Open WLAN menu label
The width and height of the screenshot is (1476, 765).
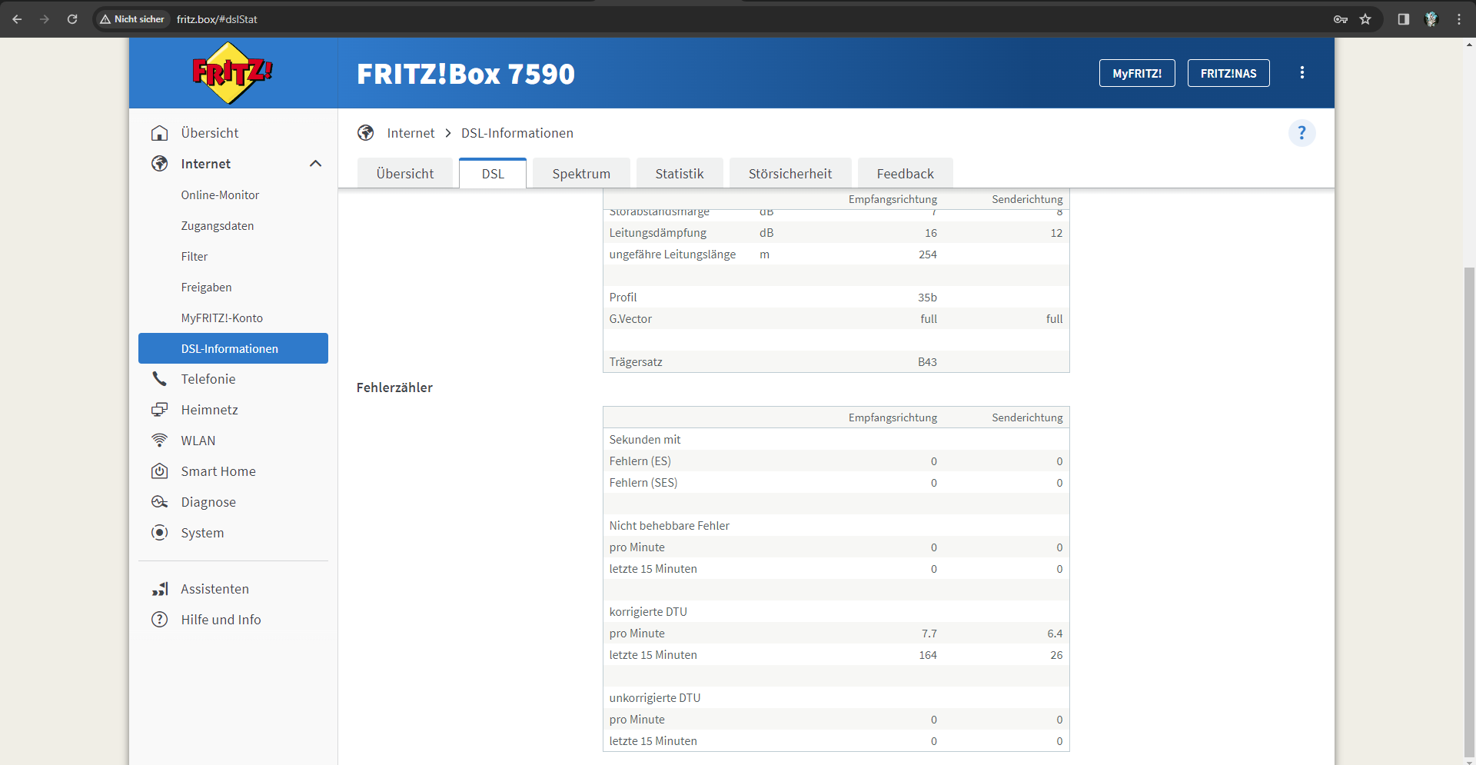point(198,441)
